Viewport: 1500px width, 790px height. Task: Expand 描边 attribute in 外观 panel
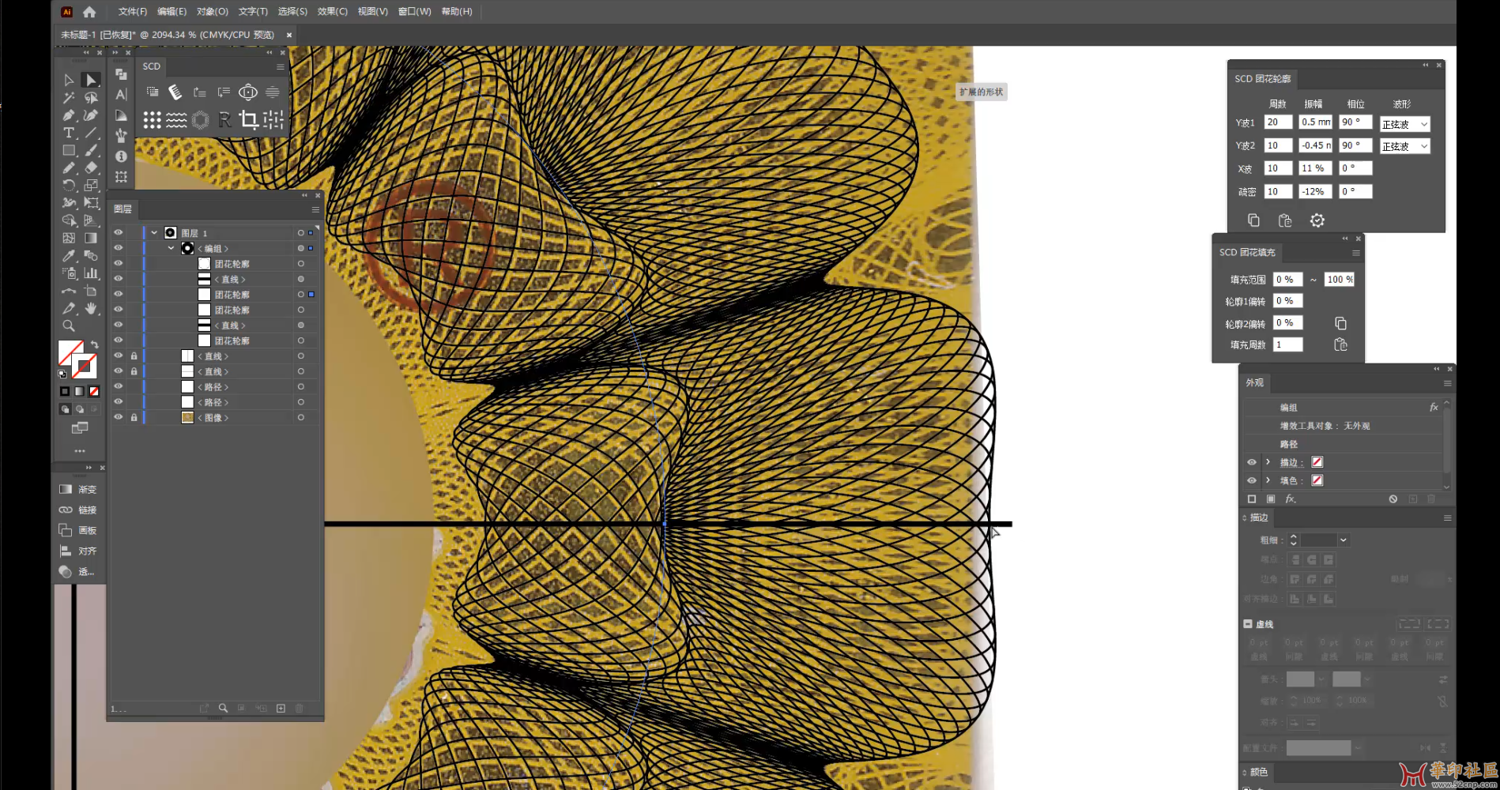click(1268, 462)
